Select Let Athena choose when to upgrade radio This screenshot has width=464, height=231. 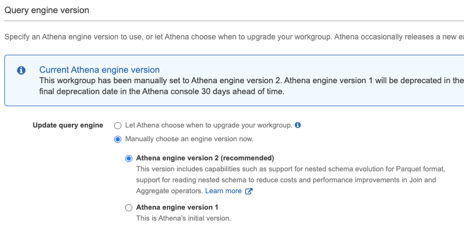coord(118,125)
